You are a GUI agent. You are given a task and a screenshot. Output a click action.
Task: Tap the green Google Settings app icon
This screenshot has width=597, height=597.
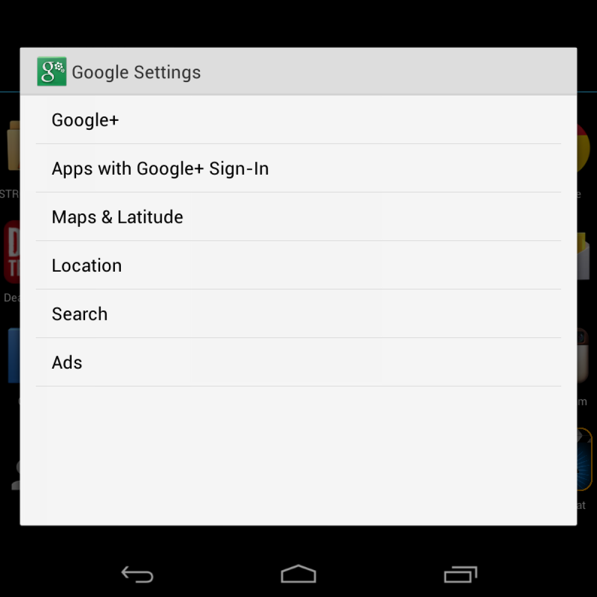coord(52,71)
